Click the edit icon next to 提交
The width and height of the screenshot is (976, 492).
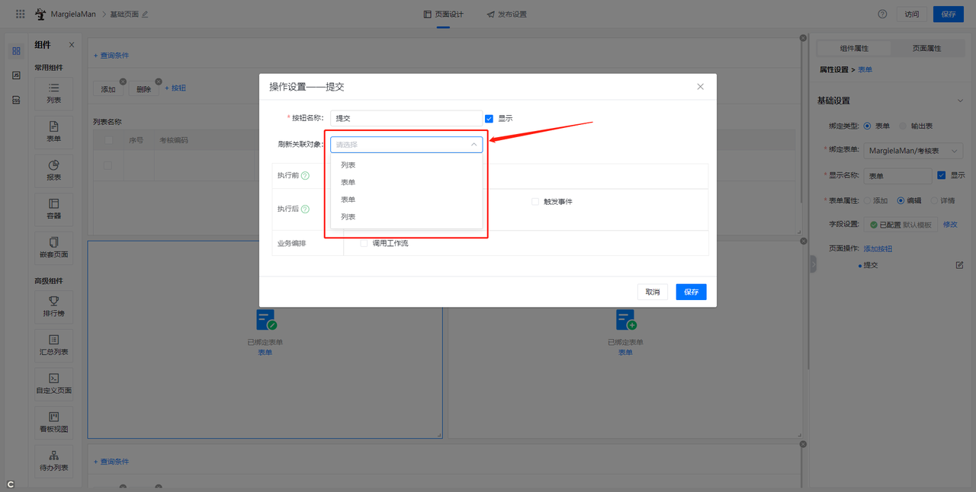click(x=959, y=265)
